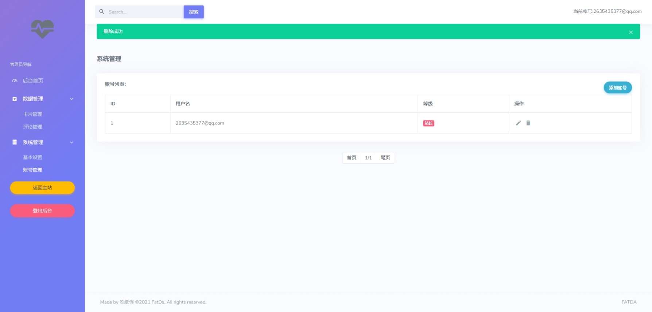Go to 基本设置 page
The image size is (652, 312).
[32, 157]
